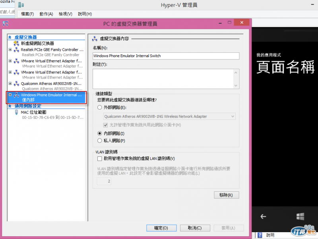
Task: Click the 僅內部 subtext of selected switch
Action: [x=28, y=100]
